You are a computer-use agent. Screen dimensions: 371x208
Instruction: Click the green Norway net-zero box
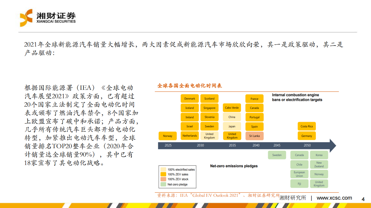tap(319, 174)
